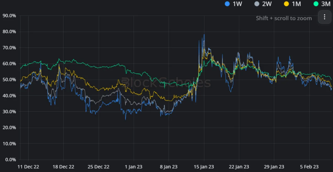Click the 70.0% y-axis label

click(x=9, y=48)
